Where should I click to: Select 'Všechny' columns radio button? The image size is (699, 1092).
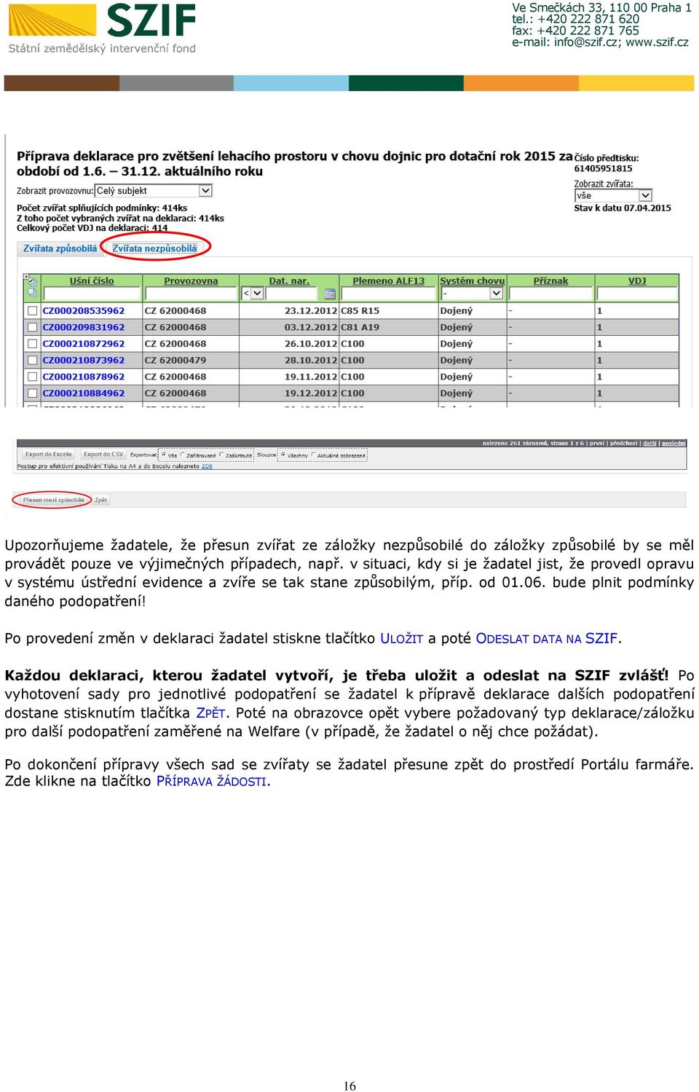pos(283,455)
